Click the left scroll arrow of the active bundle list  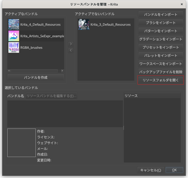pos(9,71)
